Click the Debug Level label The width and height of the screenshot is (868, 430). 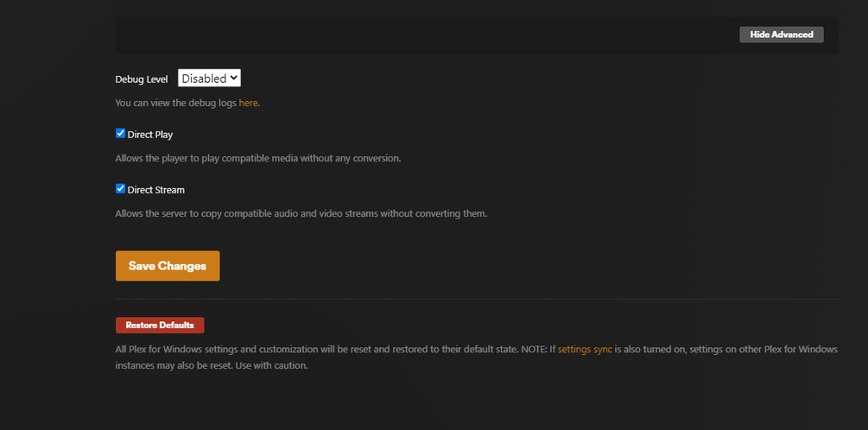(x=142, y=79)
